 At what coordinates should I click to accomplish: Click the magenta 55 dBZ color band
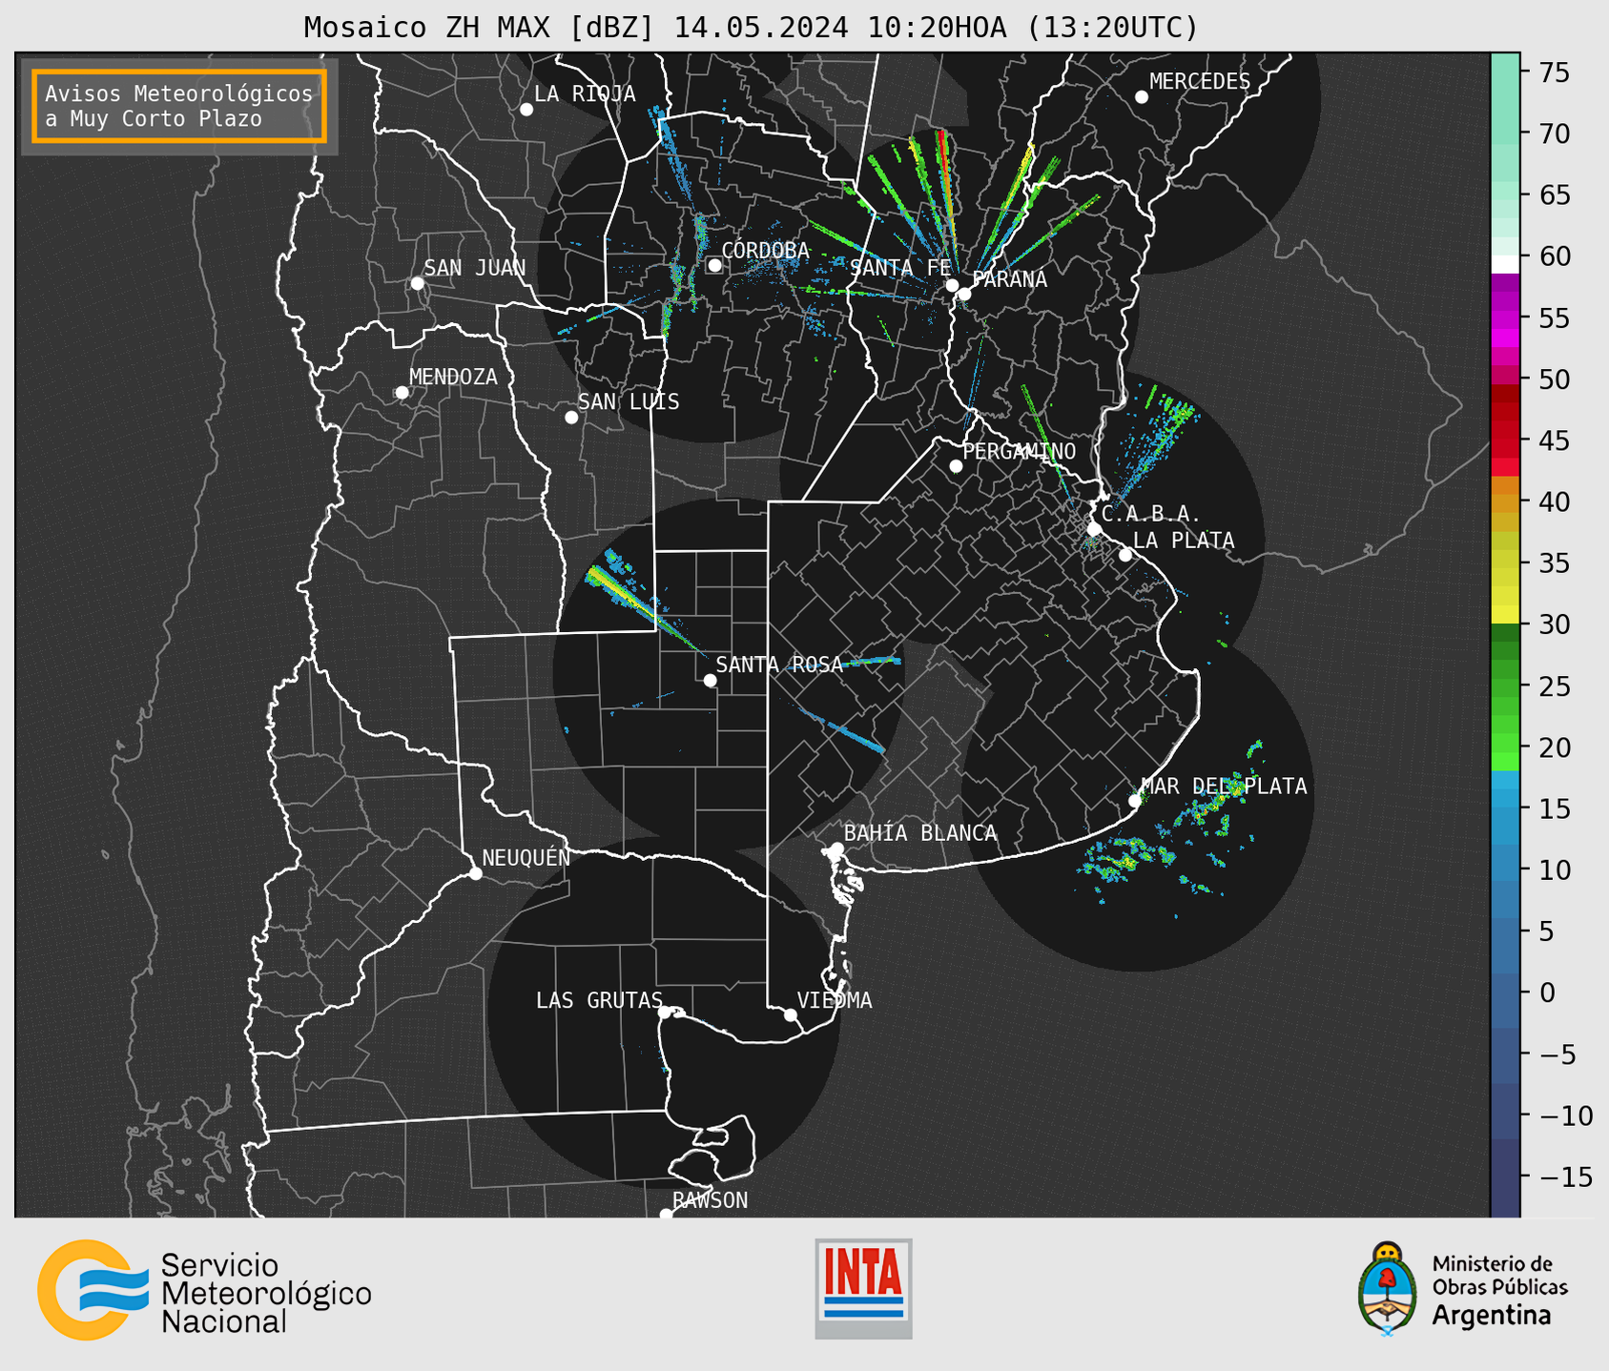click(x=1505, y=317)
